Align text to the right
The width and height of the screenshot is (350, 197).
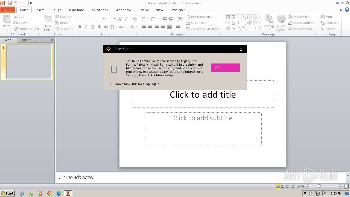(x=157, y=27)
